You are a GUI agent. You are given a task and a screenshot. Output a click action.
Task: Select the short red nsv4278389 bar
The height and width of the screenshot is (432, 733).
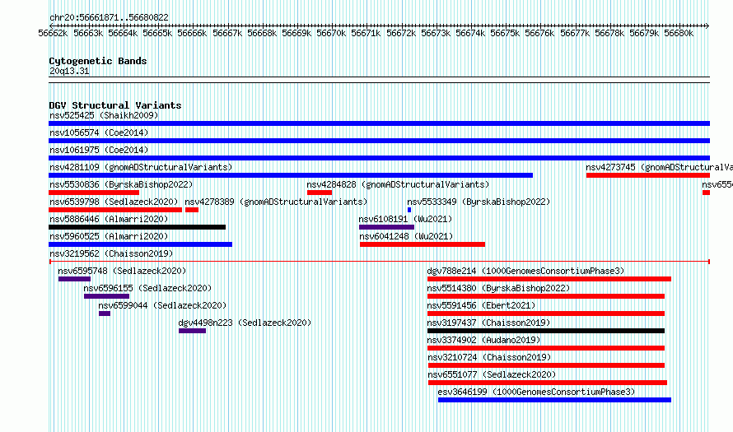pyautogui.click(x=192, y=210)
